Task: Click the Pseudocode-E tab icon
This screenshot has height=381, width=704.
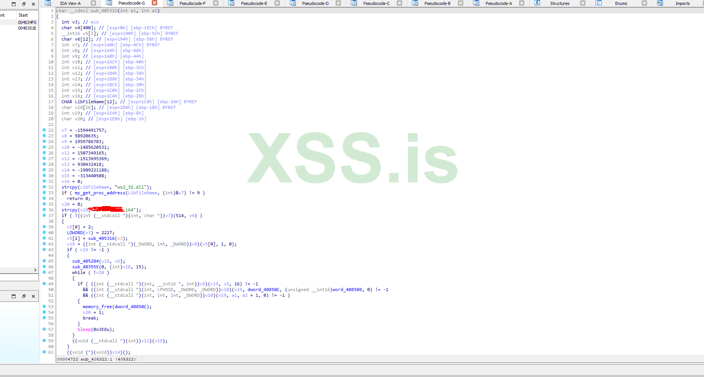Action: coord(231,3)
